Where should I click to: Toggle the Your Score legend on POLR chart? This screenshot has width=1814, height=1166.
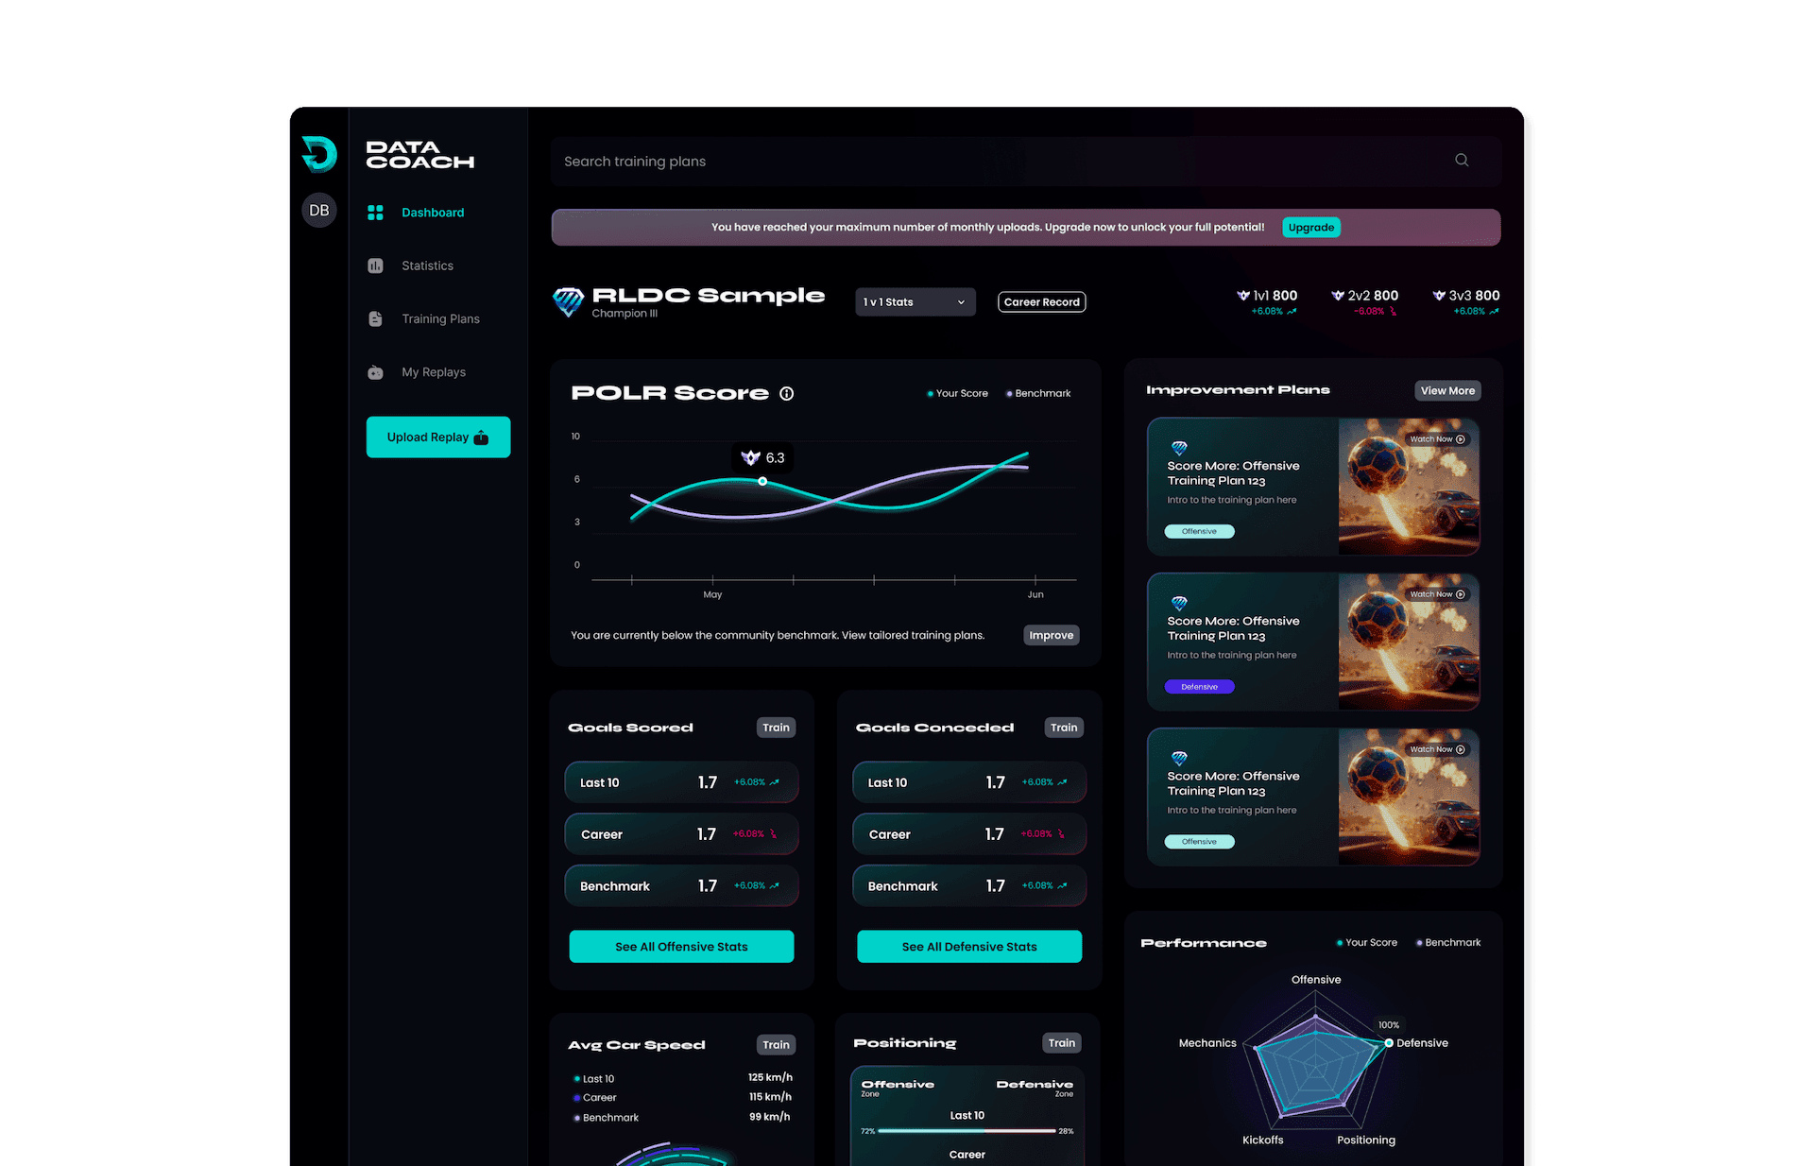coord(956,394)
